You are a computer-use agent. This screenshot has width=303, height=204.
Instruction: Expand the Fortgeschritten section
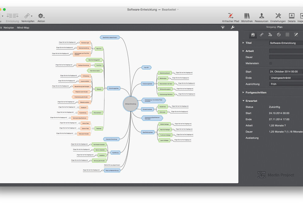(x=243, y=93)
